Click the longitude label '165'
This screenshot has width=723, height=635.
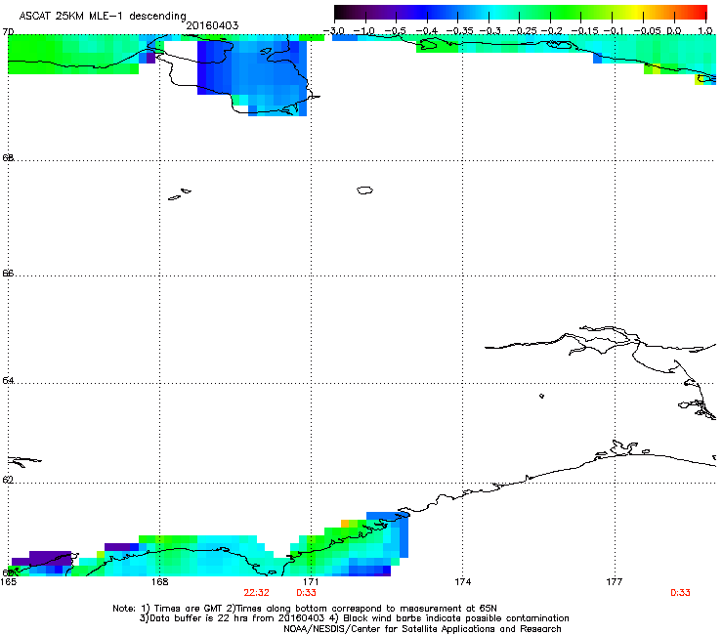tap(8, 582)
